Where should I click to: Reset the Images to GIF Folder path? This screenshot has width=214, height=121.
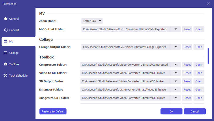pos(187,98)
